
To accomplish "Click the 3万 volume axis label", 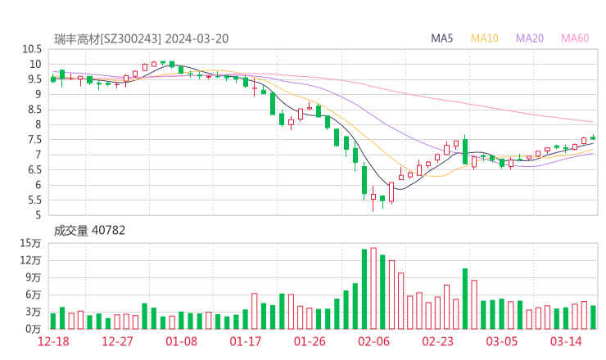I will tap(34, 312).
